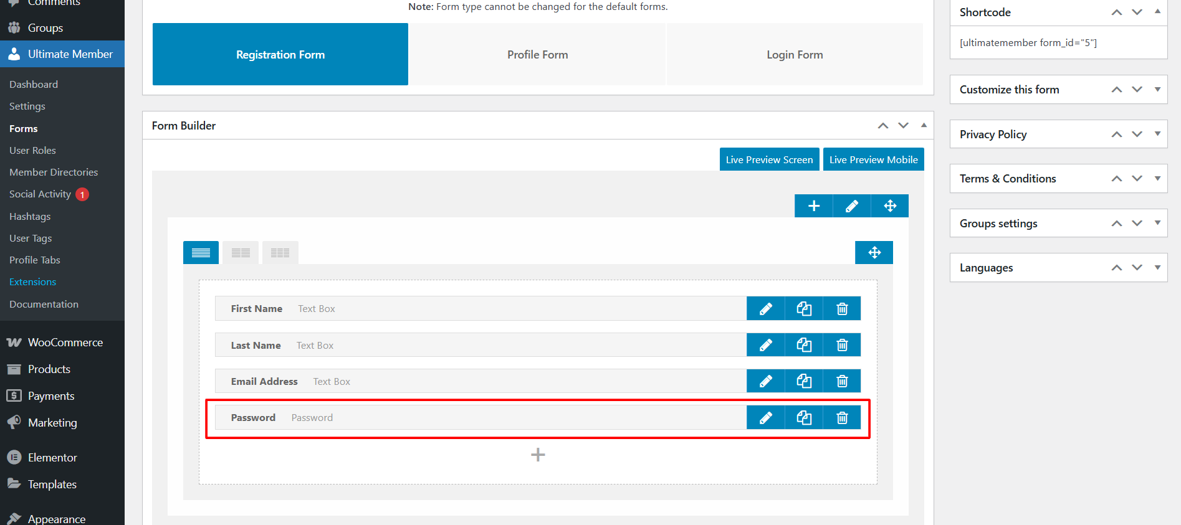Select single-column layout

pyautogui.click(x=201, y=252)
